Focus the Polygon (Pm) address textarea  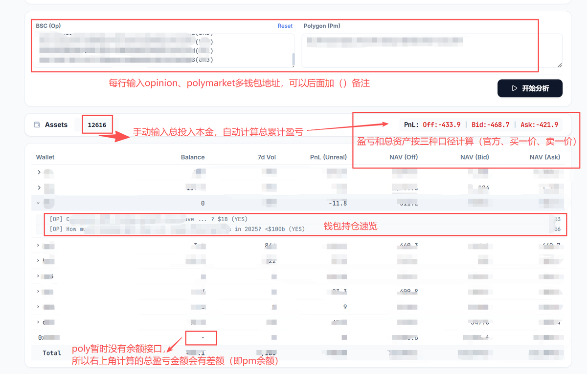point(432,50)
